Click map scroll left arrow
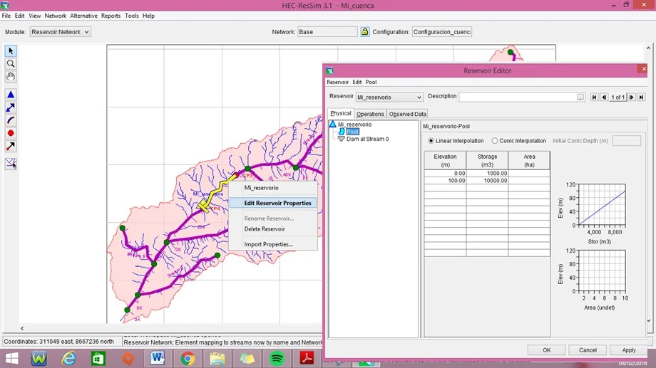This screenshot has width=656, height=368. (x=22, y=329)
